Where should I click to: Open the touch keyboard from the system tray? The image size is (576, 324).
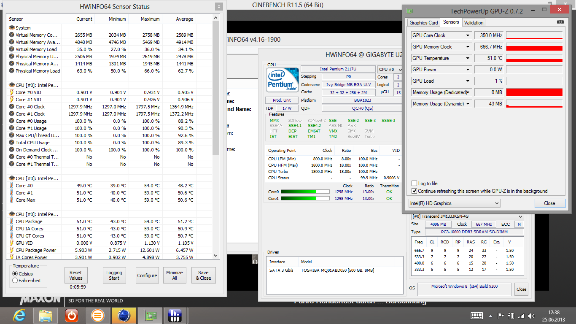coord(476,316)
